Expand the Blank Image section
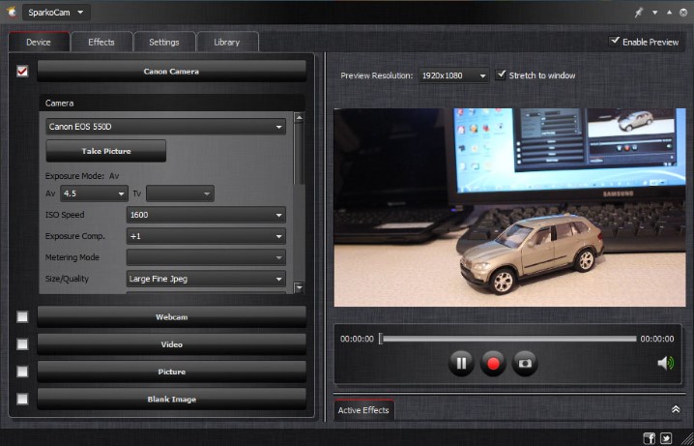 tap(172, 399)
